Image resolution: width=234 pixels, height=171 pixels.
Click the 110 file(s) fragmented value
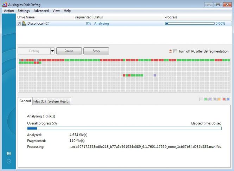pos(77,141)
